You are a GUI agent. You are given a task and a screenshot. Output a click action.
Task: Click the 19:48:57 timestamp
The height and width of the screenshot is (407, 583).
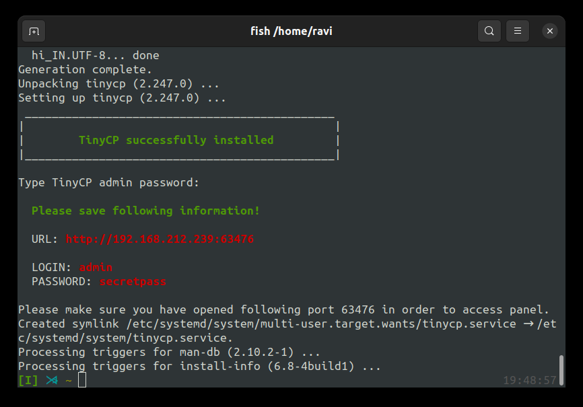click(x=530, y=381)
